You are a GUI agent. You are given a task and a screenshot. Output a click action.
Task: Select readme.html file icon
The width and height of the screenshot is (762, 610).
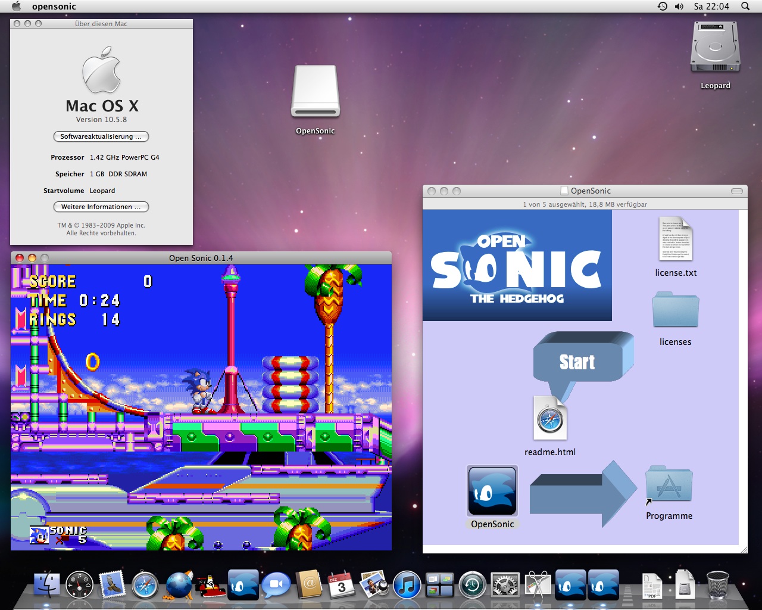(x=550, y=418)
